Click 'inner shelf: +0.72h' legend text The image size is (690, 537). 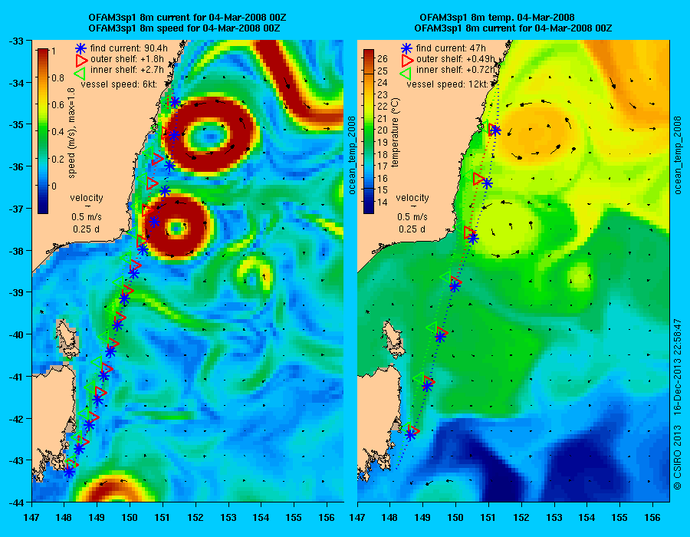click(x=455, y=70)
